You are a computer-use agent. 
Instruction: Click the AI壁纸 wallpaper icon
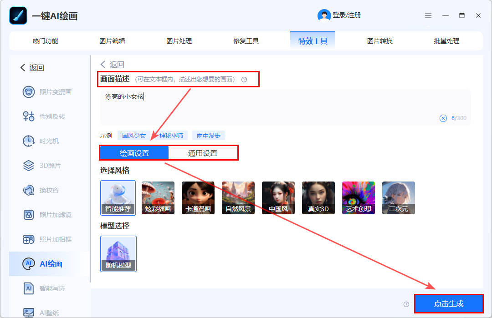[x=29, y=313]
